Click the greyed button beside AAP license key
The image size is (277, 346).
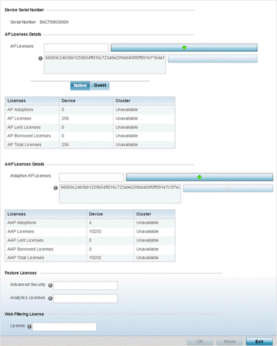tap(228, 188)
